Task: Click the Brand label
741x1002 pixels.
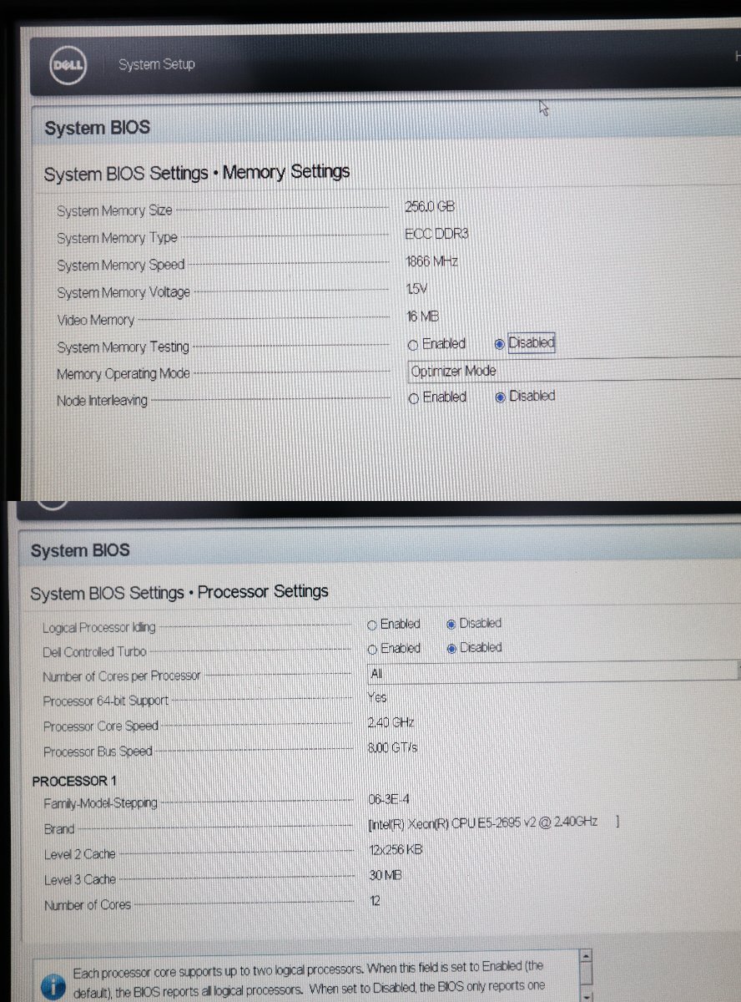Action: click(59, 829)
